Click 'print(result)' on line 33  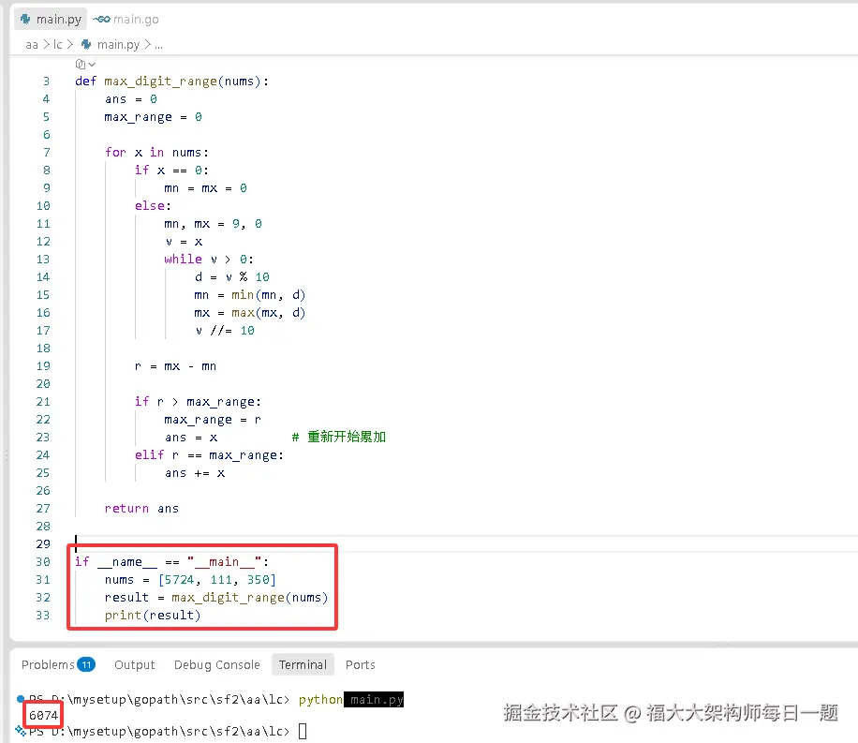153,615
